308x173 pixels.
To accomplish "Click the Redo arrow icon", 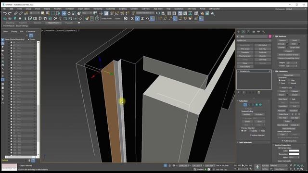I will (x=10, y=13).
